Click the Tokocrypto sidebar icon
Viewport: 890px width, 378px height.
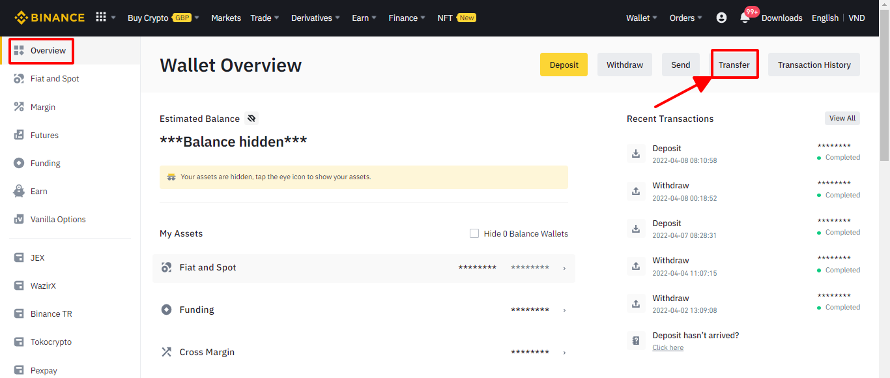tap(19, 342)
